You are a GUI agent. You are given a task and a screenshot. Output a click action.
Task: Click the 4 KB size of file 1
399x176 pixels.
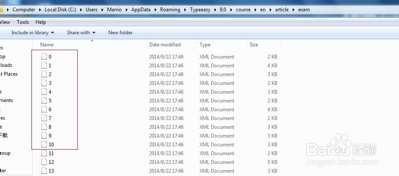pyautogui.click(x=272, y=66)
